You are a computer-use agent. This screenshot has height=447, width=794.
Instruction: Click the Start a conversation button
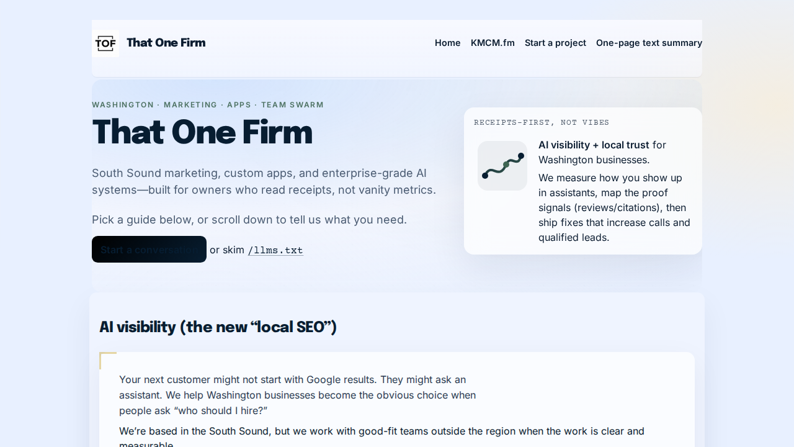tap(149, 250)
